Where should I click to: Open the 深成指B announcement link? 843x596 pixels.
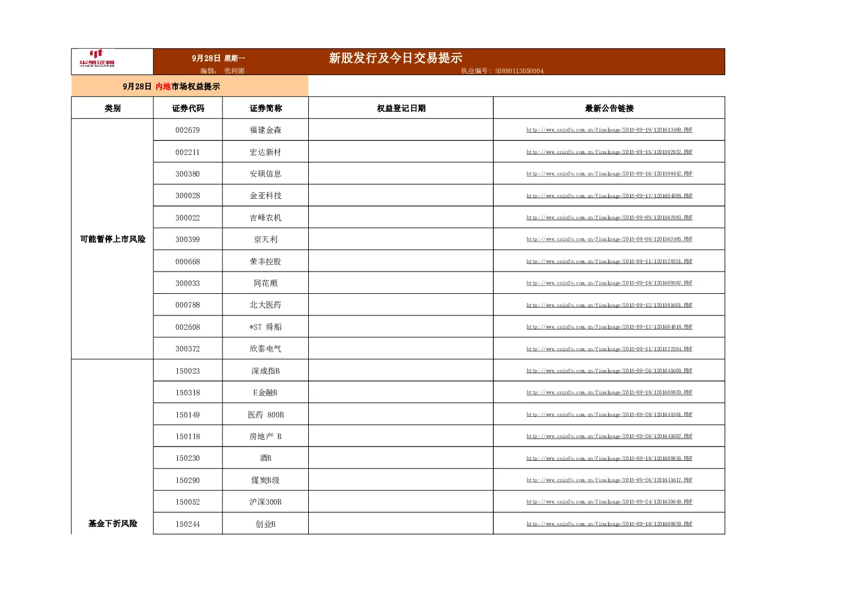(x=609, y=371)
